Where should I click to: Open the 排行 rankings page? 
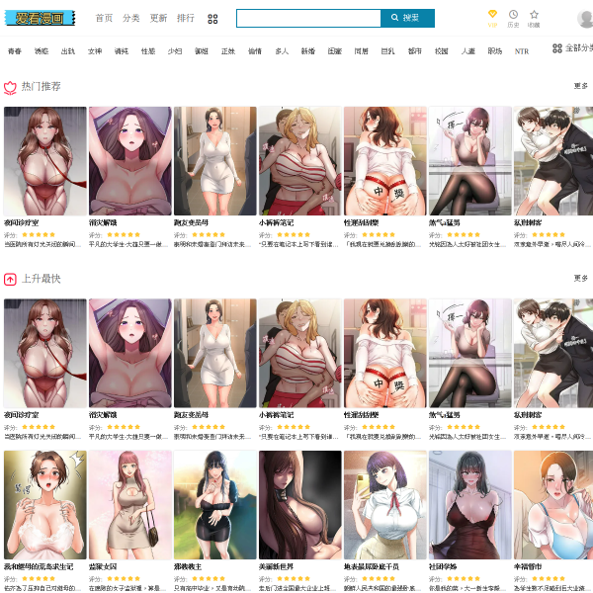pyautogui.click(x=186, y=19)
